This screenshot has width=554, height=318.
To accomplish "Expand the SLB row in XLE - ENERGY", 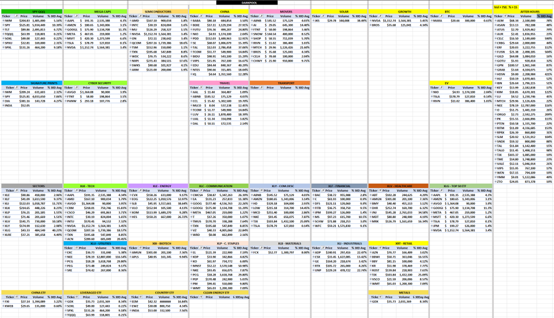I will pos(130,204).
